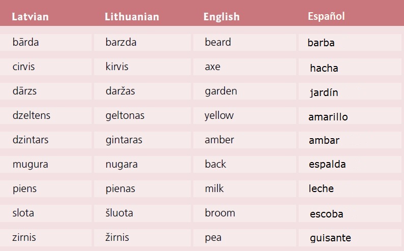
Task: Click the Latvian word bārda
Action: tap(26, 42)
